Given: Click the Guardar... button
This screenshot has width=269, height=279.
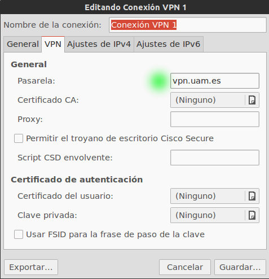Looking at the screenshot, I should 240,267.
